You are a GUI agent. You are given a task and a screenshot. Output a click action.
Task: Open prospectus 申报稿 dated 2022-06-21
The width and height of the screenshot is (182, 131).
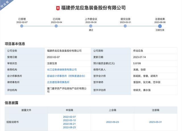pyautogui.click(x=69, y=124)
